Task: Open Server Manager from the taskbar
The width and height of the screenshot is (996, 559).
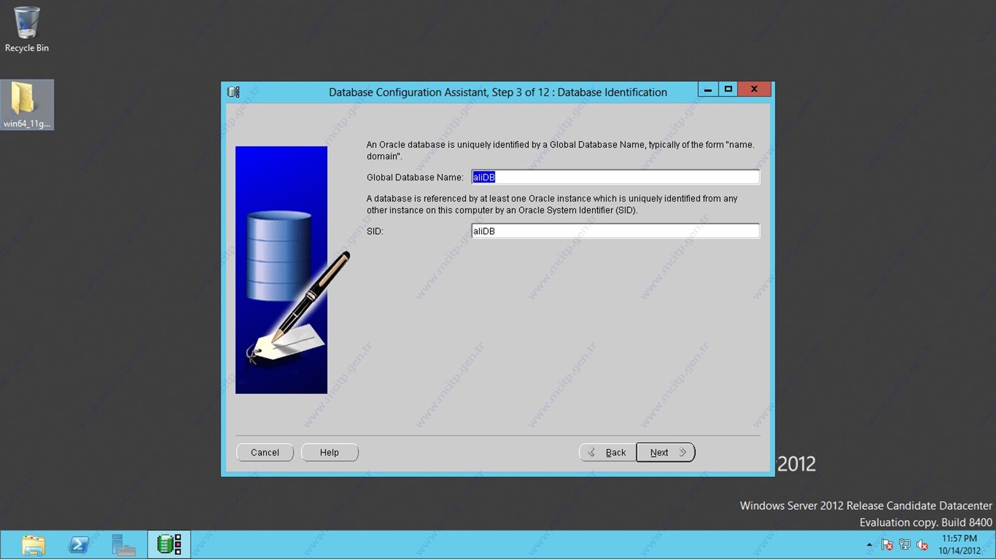Action: [124, 545]
